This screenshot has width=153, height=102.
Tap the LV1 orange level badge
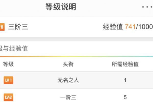tap(8, 80)
